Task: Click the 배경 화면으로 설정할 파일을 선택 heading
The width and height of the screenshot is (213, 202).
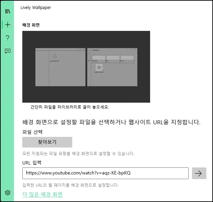Action: point(111,122)
